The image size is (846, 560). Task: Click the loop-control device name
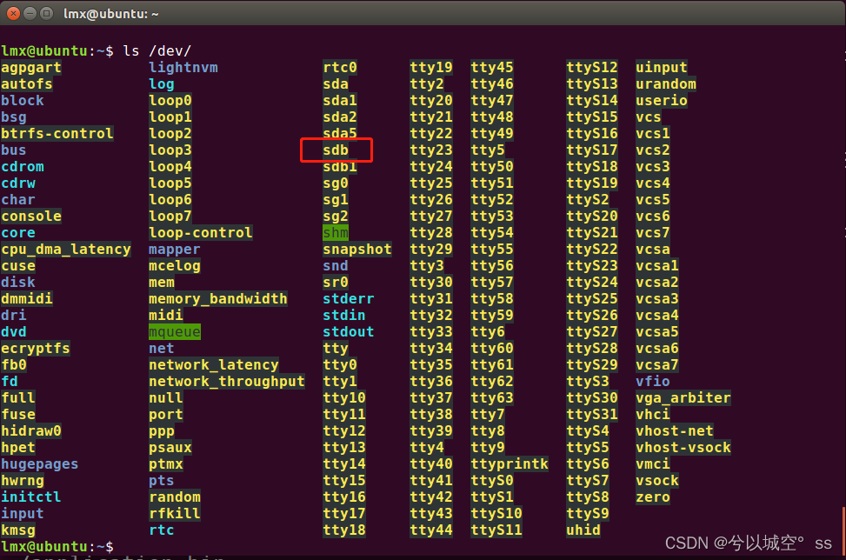click(x=200, y=232)
